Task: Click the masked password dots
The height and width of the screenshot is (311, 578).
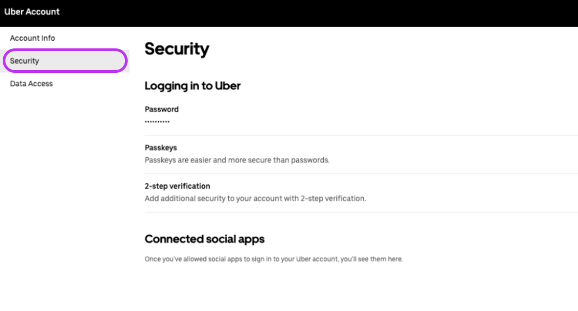Action: 157,122
